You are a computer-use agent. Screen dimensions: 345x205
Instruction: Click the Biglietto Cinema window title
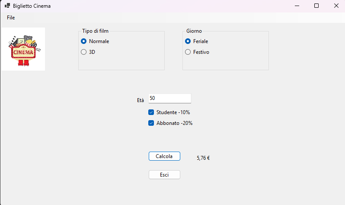pyautogui.click(x=32, y=6)
